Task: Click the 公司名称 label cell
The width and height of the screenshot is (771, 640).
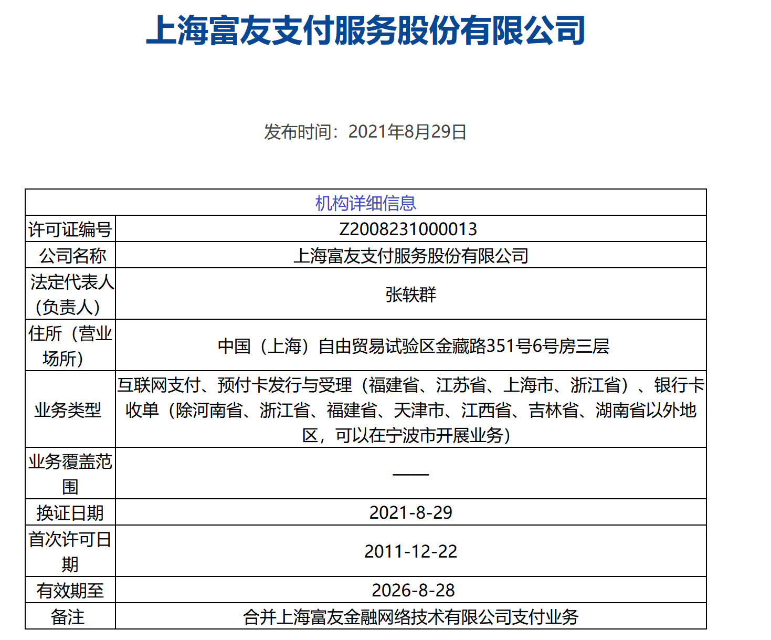Action: point(70,255)
